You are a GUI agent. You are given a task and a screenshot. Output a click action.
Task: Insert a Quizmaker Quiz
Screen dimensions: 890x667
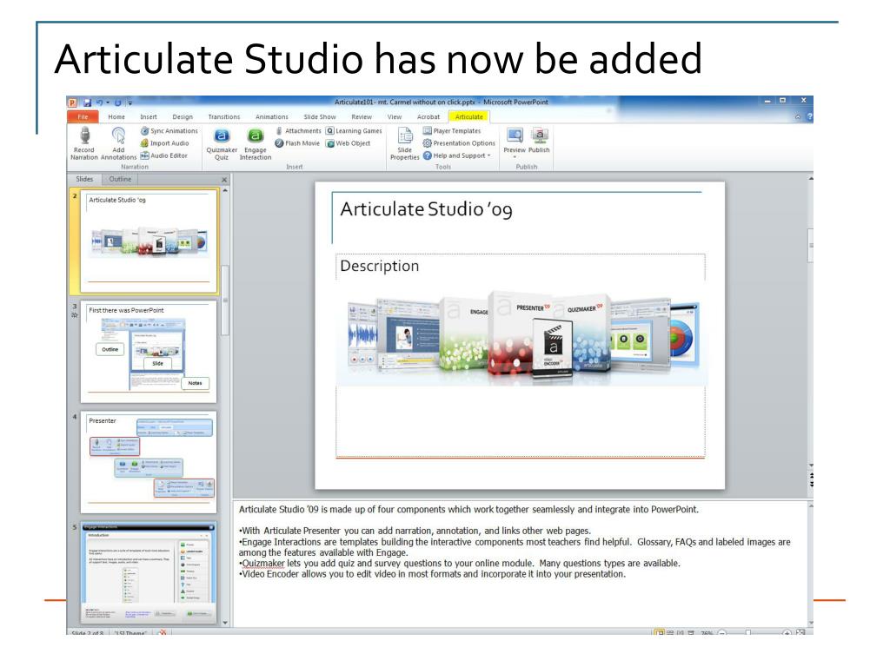coord(222,144)
